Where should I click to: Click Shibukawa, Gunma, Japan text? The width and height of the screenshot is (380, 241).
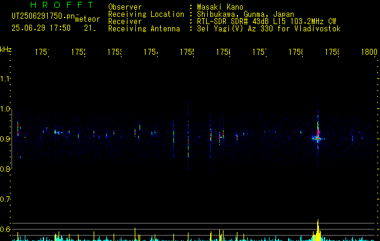click(x=245, y=14)
